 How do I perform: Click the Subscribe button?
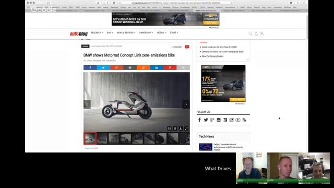pyautogui.click(x=176, y=46)
